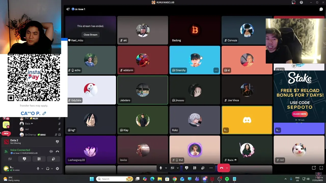This screenshot has height=183, width=326.
Task: Open camera options arrow in call bar
Action: (178, 168)
